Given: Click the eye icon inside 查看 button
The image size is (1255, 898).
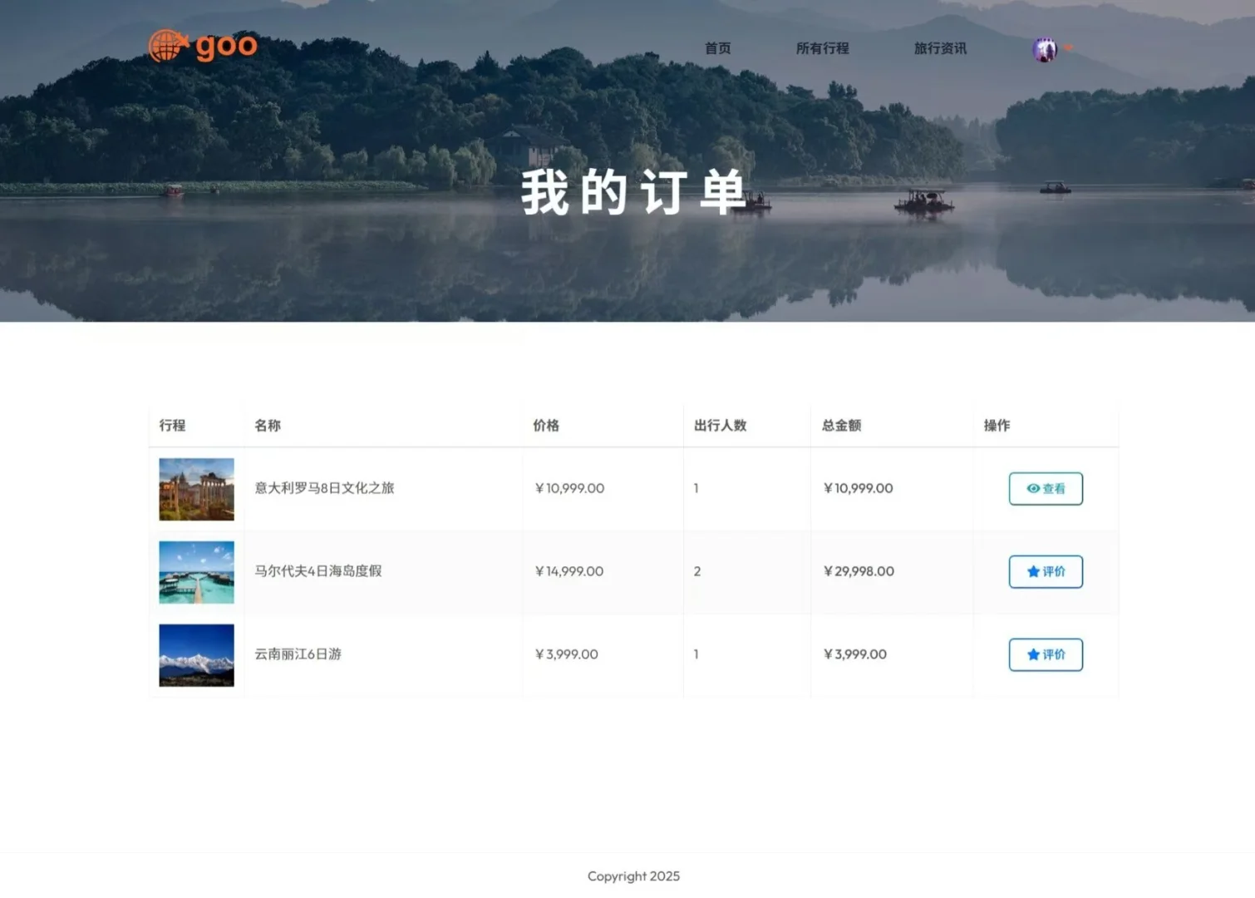Looking at the screenshot, I should [x=1032, y=488].
